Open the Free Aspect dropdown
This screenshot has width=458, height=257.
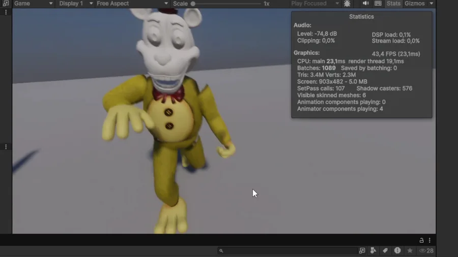tap(132, 4)
